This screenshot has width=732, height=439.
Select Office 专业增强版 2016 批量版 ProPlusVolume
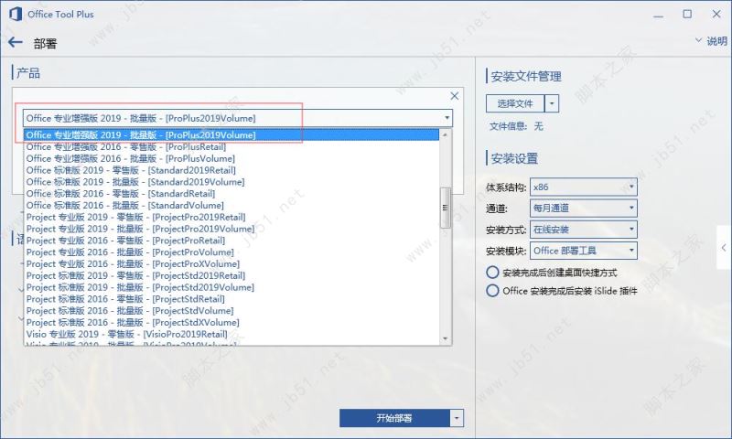point(231,158)
